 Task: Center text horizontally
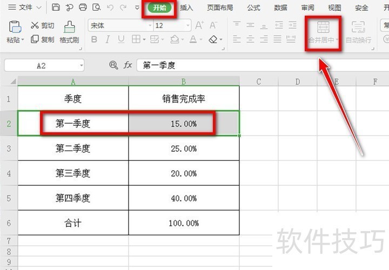(250, 39)
